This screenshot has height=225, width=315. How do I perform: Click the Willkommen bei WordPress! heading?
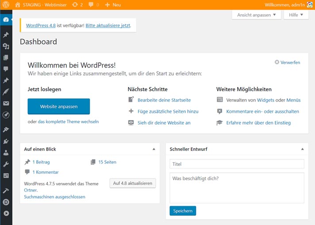pyautogui.click(x=72, y=65)
